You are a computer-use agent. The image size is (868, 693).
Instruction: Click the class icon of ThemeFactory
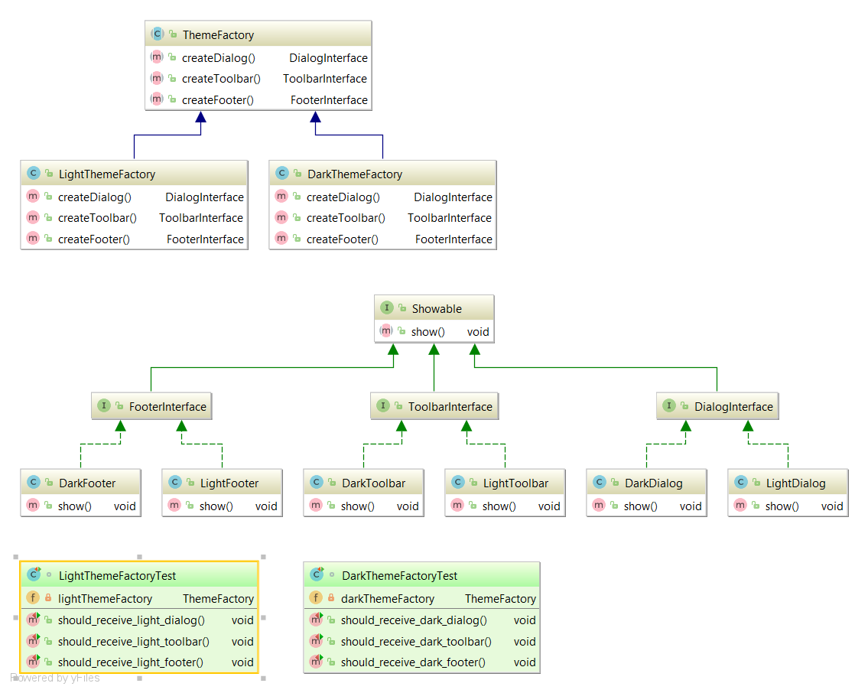point(158,34)
